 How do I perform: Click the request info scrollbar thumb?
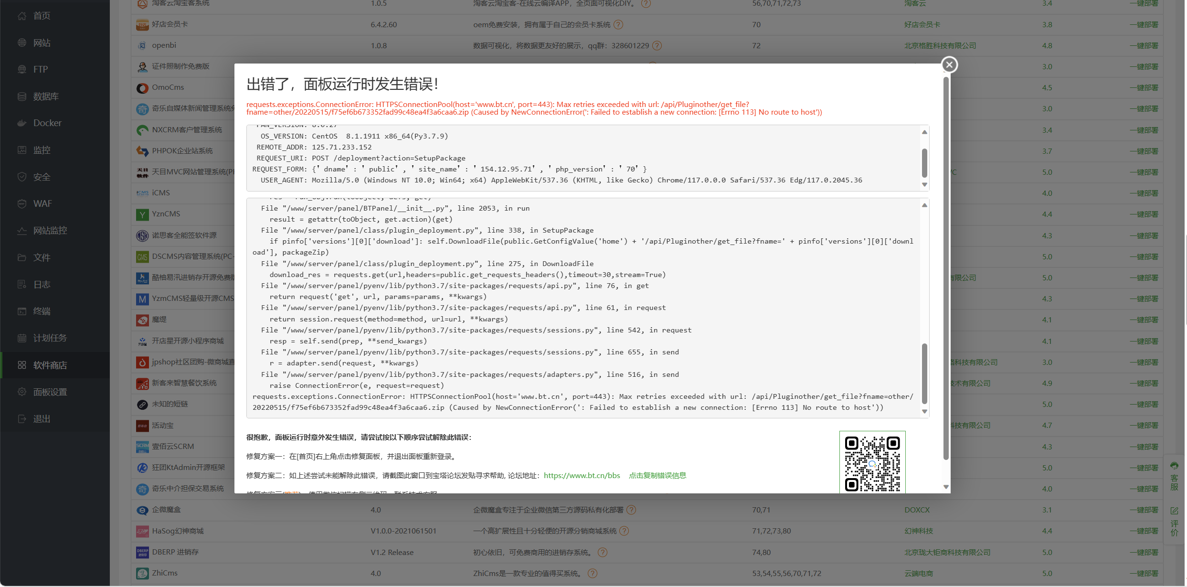coord(924,163)
